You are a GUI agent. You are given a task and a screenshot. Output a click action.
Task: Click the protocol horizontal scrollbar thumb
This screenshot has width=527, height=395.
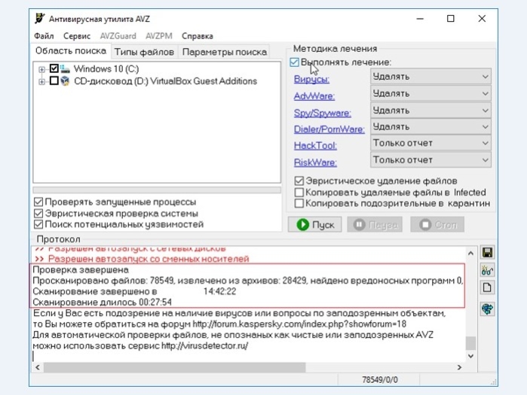pos(174,367)
